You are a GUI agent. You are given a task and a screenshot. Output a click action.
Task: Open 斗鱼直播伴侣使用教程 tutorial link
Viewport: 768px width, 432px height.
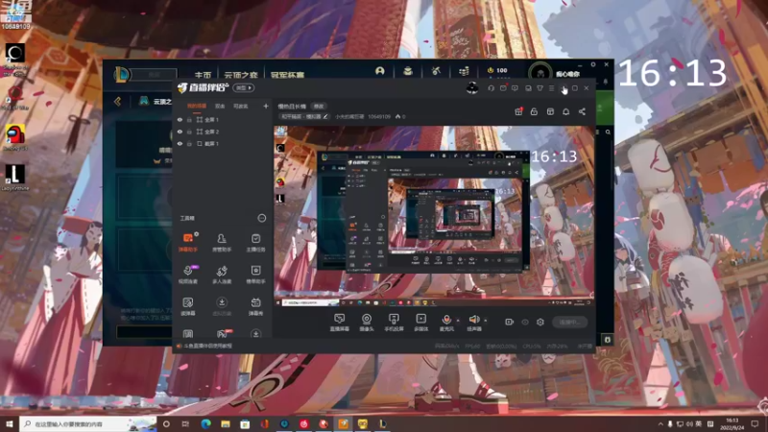(x=207, y=346)
